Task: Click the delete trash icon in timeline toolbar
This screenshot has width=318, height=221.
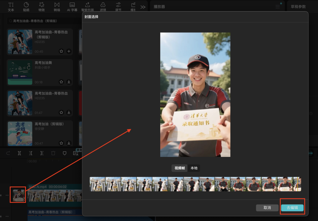Action: (53, 153)
